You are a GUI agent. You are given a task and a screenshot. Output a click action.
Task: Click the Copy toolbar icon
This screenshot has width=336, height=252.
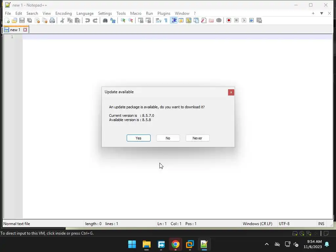(70, 20)
